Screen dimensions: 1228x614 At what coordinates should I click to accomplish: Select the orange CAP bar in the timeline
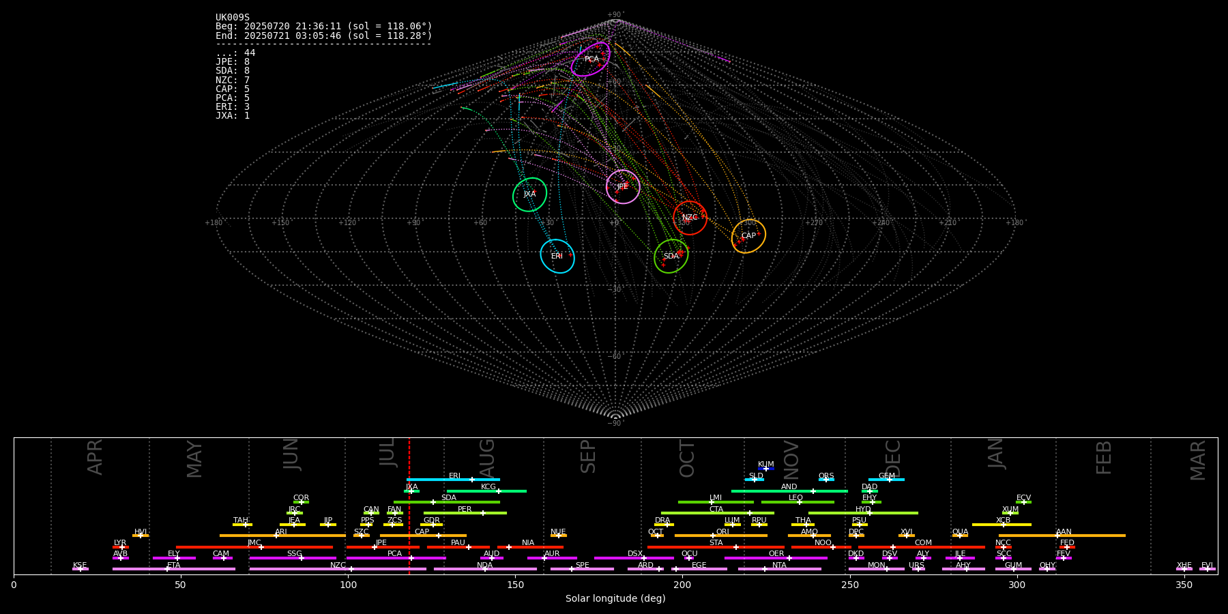423,536
